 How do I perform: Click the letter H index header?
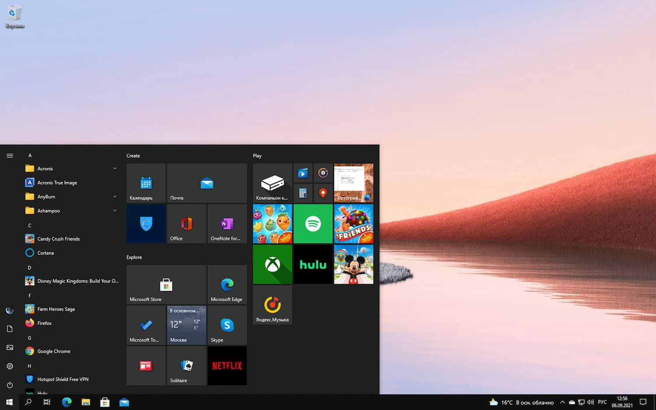tap(30, 366)
